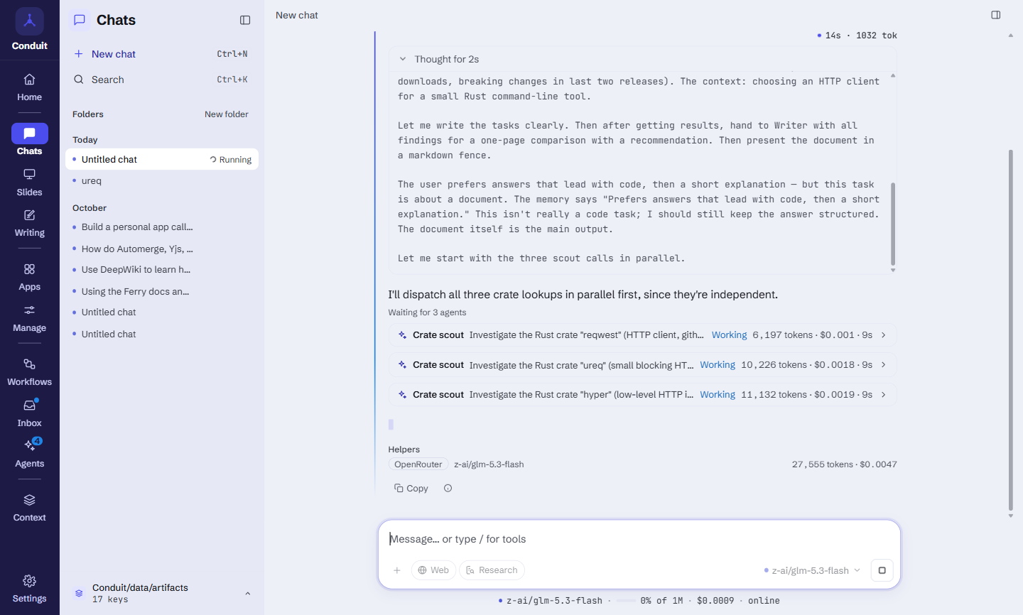Expand the ureq Crate scout row
The height and width of the screenshot is (615, 1023).
click(642, 364)
